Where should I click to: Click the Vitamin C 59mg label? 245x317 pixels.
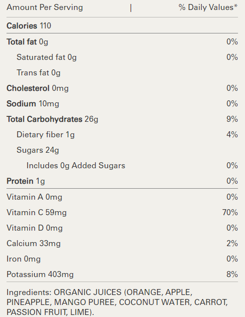click(36, 213)
